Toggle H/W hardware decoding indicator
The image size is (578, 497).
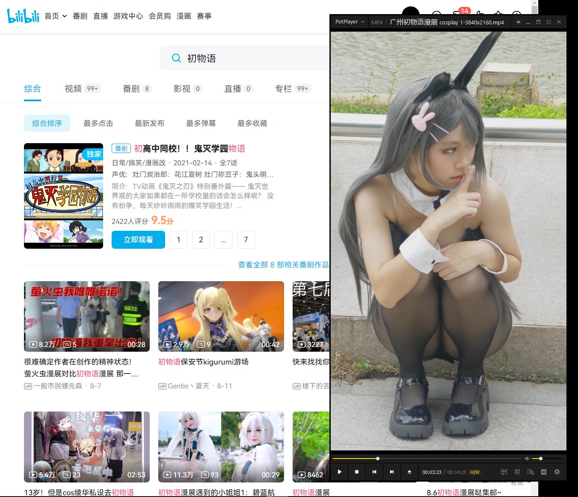point(474,472)
